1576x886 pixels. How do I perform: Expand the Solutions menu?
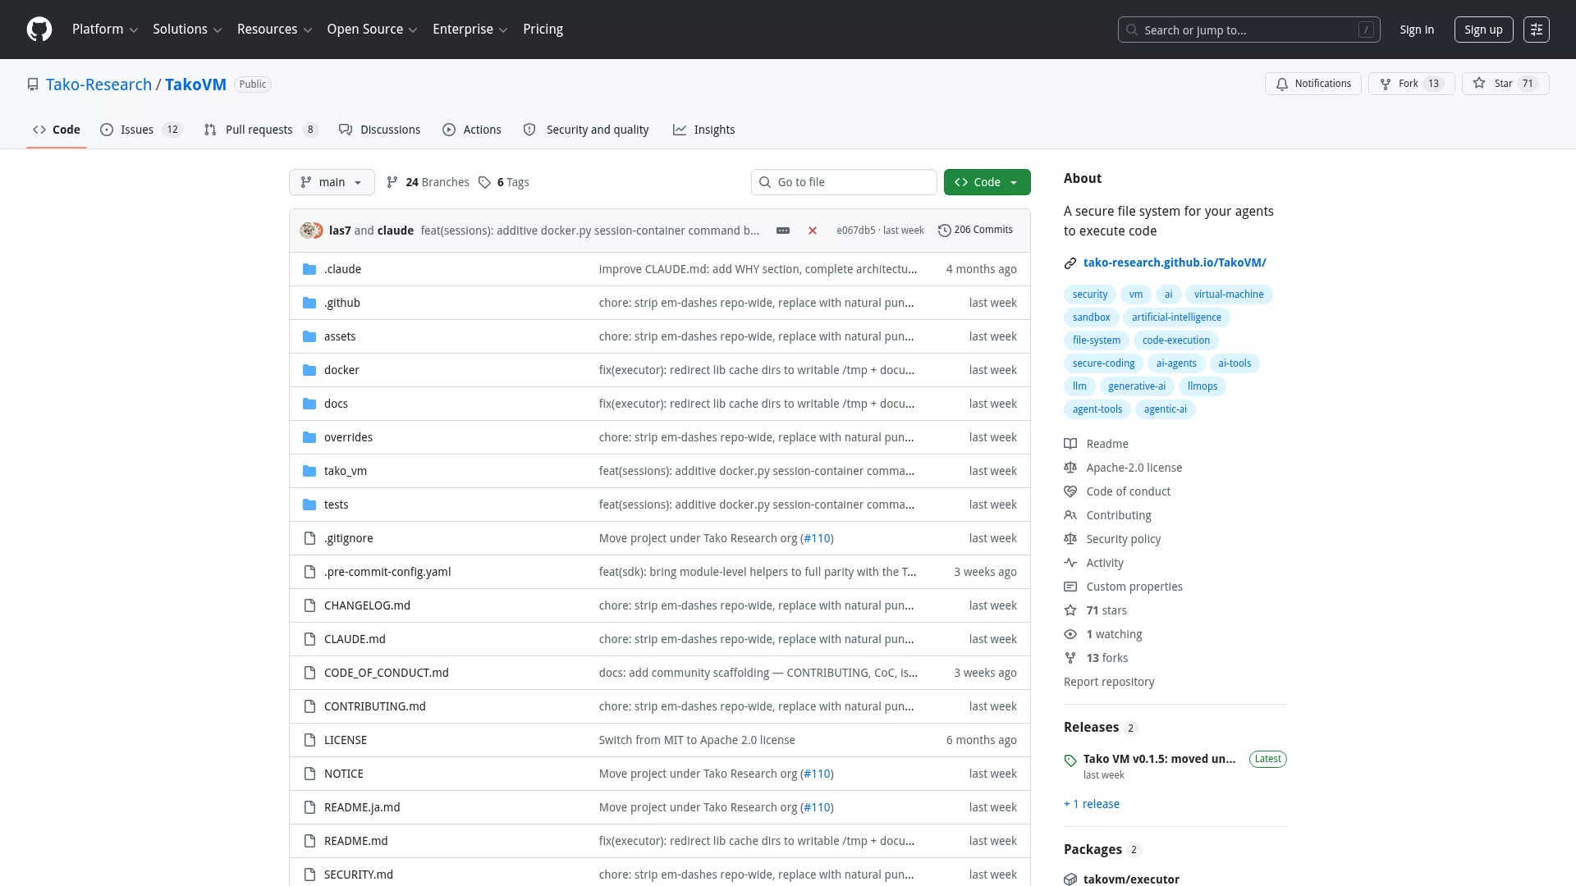[x=187, y=30]
